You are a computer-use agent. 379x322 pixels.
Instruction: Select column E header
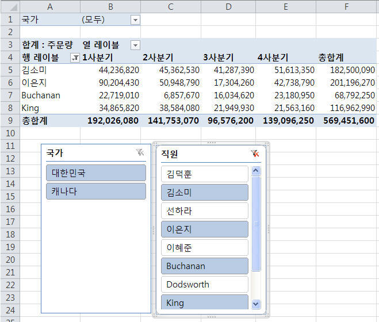coord(286,6)
